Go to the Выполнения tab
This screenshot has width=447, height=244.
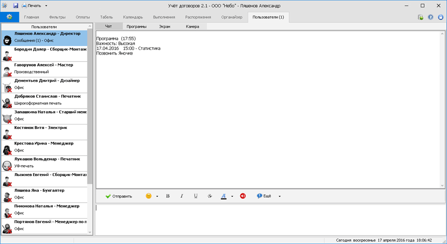tap(164, 17)
